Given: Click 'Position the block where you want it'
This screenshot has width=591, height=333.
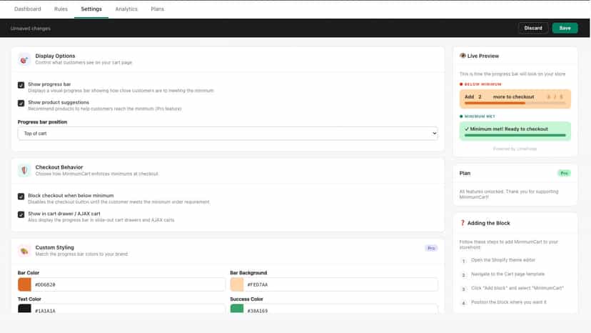Looking at the screenshot, I should point(508,302).
